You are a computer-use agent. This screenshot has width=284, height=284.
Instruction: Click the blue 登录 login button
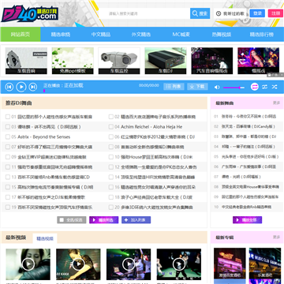[257, 13]
